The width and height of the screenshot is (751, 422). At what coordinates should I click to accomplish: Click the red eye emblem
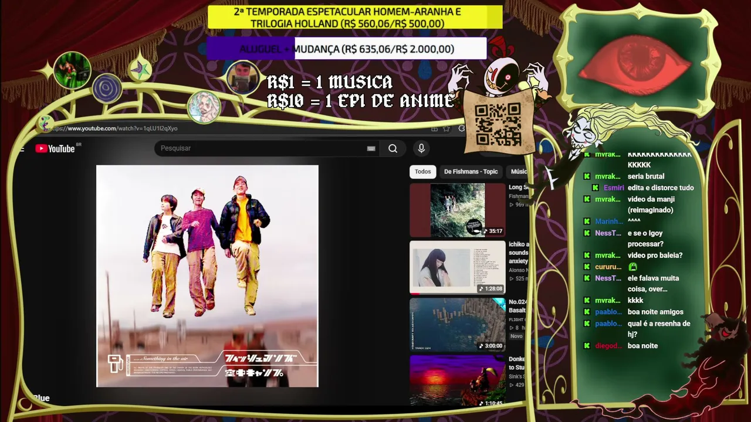pyautogui.click(x=636, y=64)
